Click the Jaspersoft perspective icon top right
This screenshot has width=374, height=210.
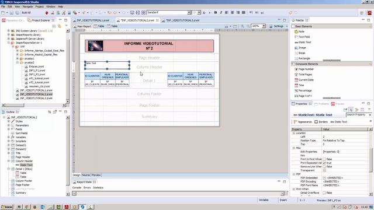[369, 13]
